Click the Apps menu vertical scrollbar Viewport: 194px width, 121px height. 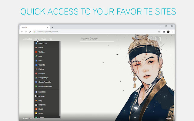click(60, 79)
